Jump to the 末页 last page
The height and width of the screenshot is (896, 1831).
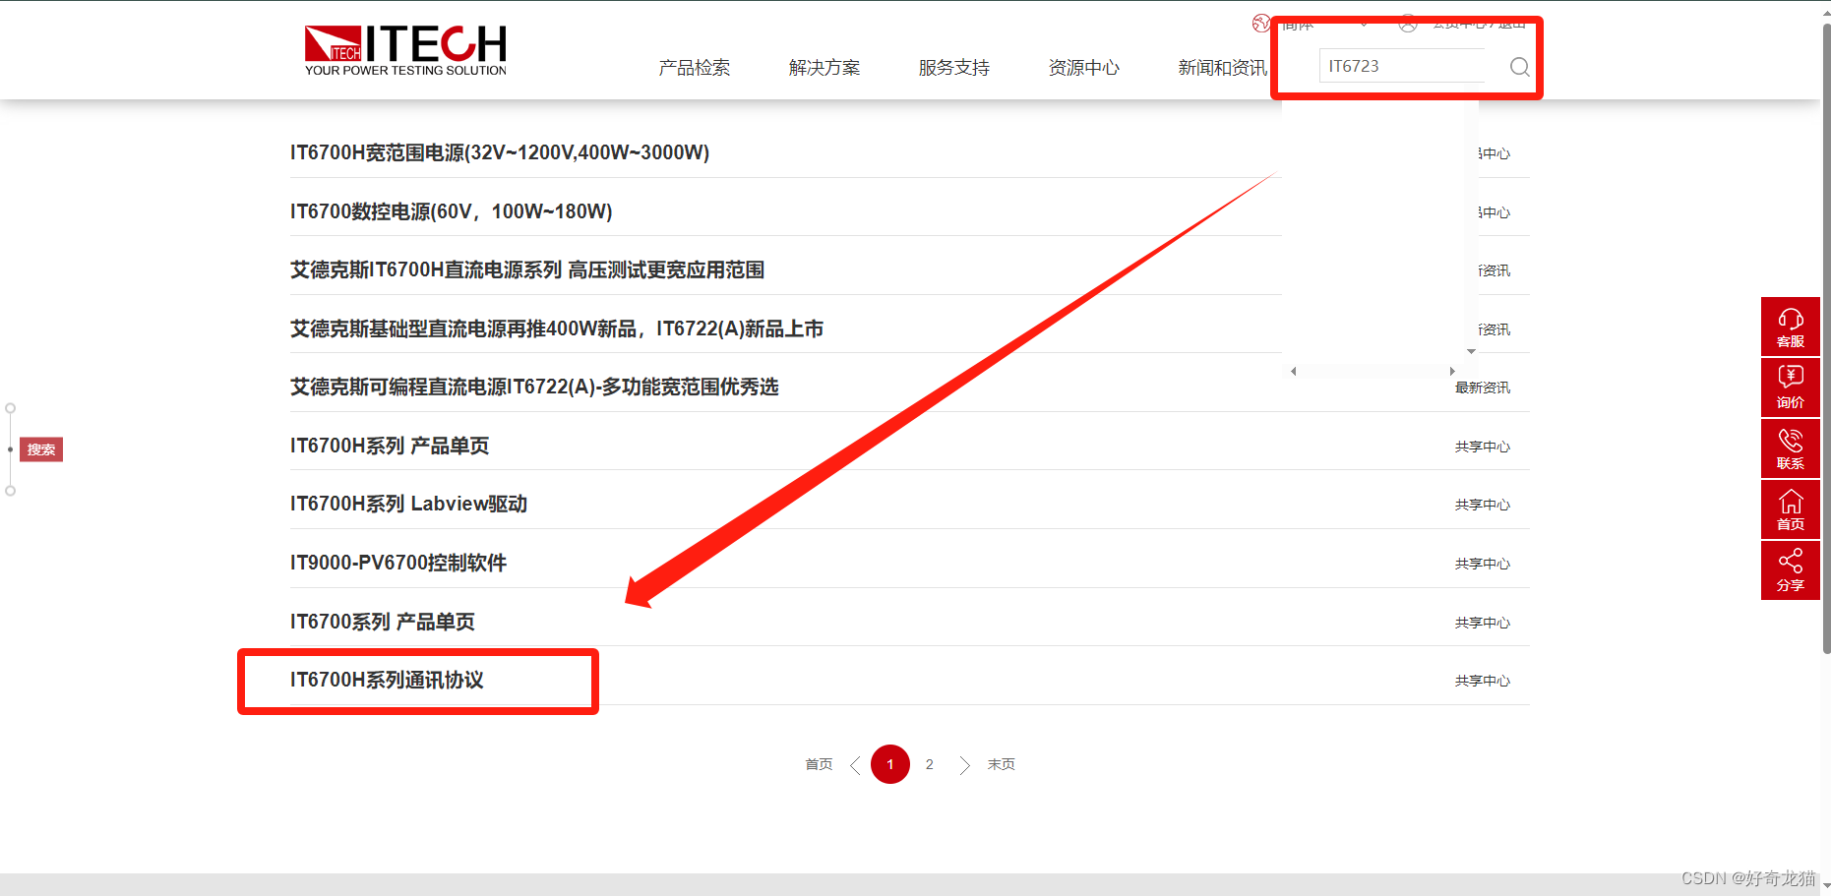pyautogui.click(x=1002, y=764)
